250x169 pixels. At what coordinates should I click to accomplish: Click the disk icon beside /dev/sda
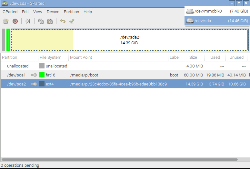190,21
